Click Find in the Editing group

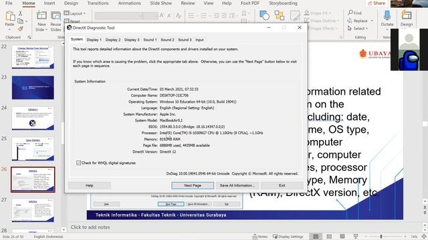354,13
